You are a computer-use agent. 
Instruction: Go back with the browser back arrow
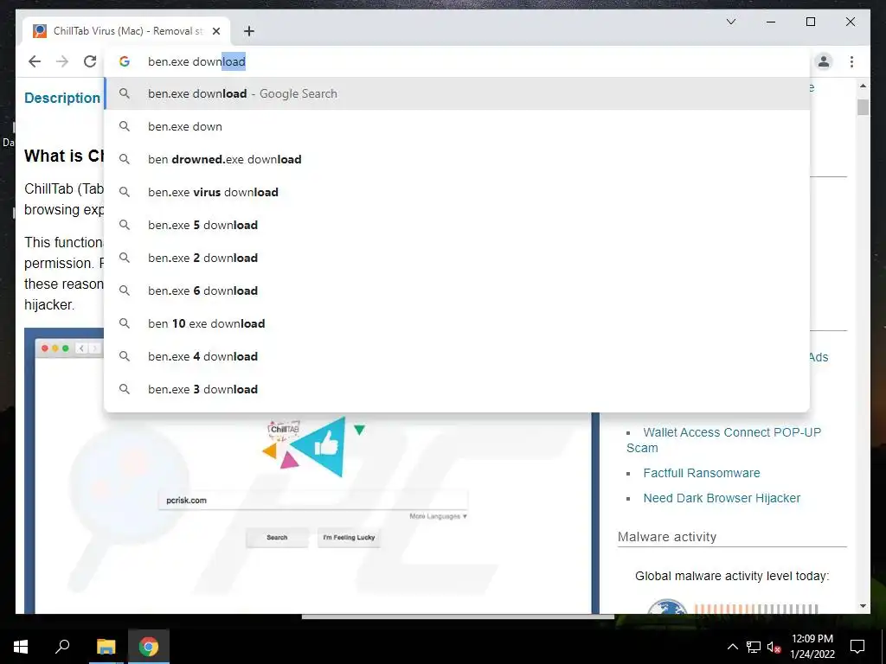tap(35, 61)
